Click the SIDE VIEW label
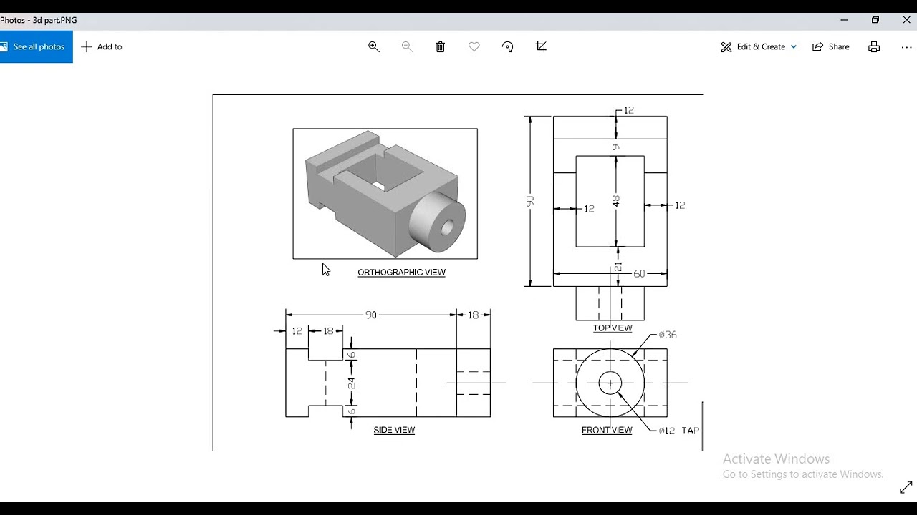 tap(394, 430)
